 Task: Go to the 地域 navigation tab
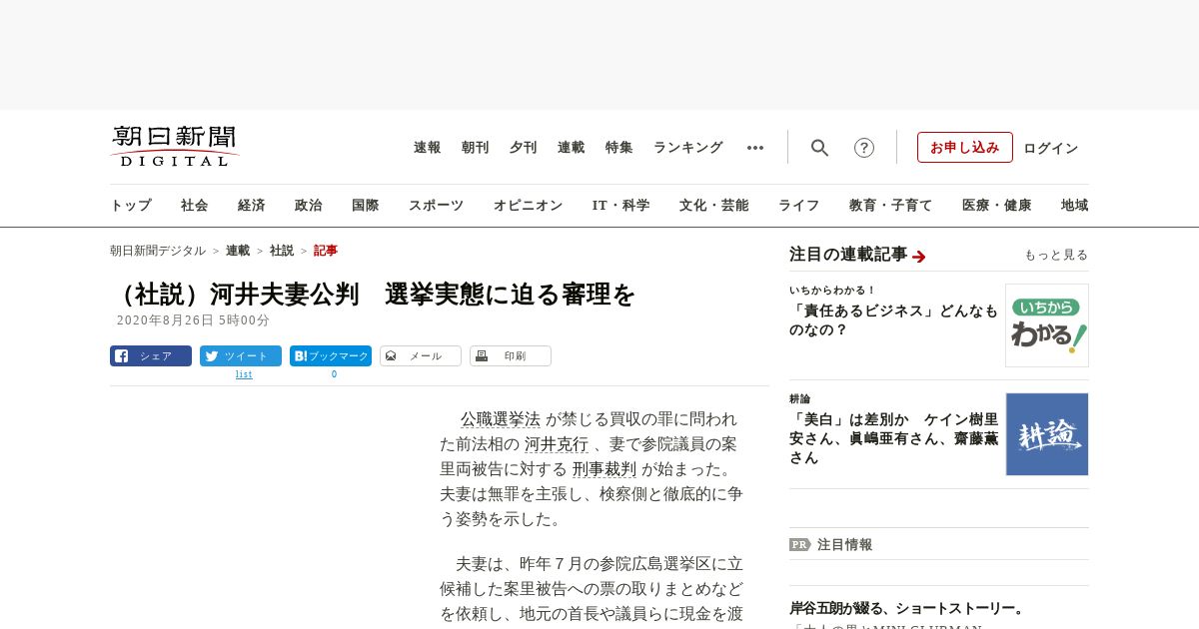click(x=1075, y=206)
